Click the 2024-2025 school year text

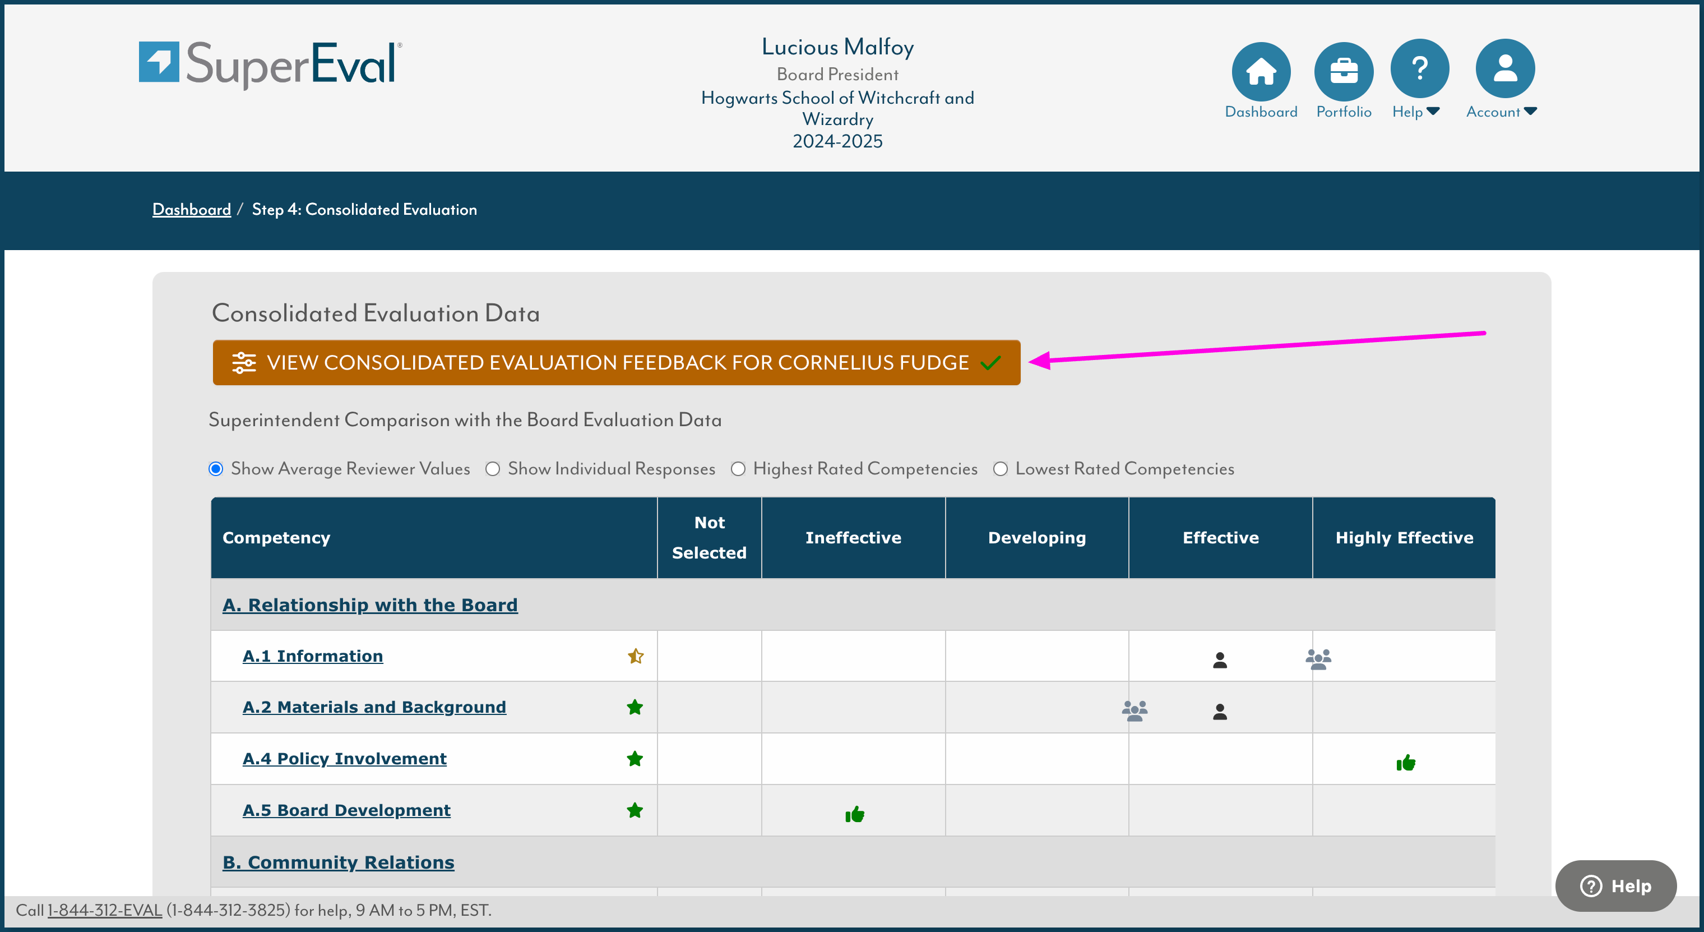point(837,141)
